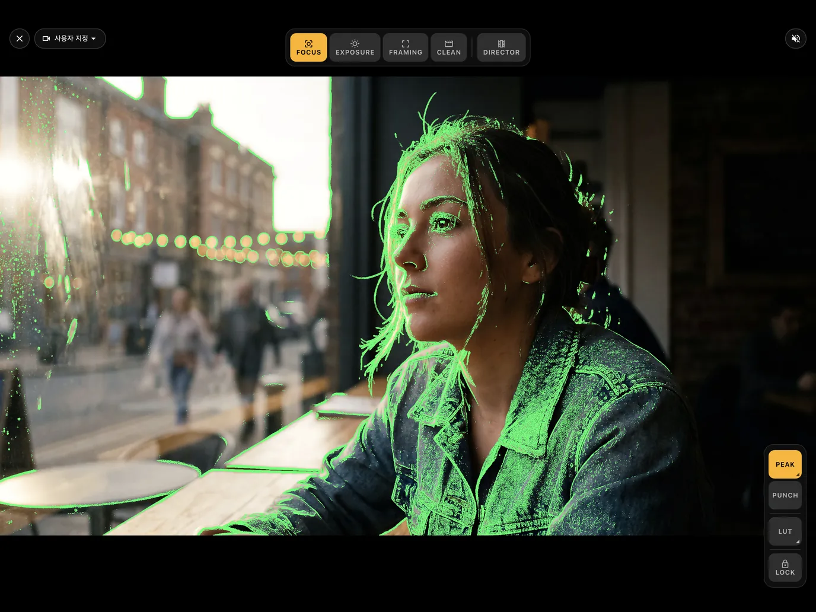Open the DIRECTOR tab

point(501,47)
